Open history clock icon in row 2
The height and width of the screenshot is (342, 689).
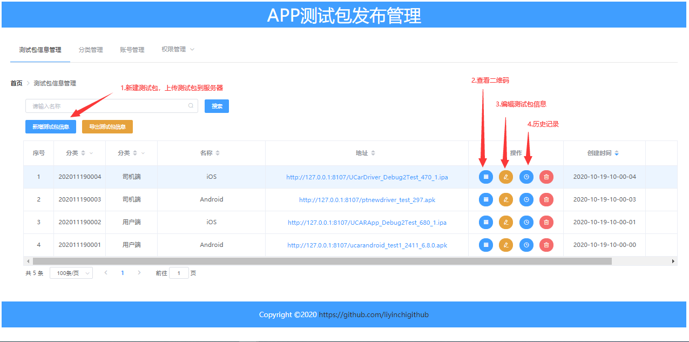(x=526, y=199)
